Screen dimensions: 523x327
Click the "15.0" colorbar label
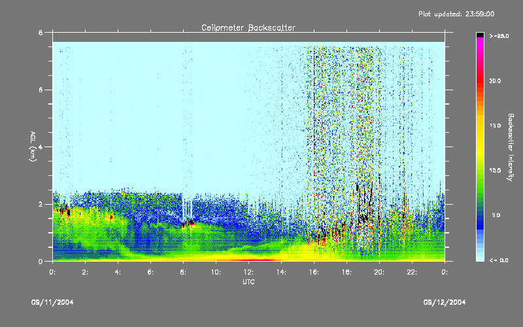(x=496, y=126)
